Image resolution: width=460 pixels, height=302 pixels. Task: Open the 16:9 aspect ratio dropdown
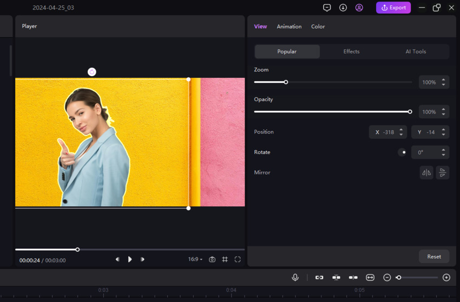(x=195, y=259)
